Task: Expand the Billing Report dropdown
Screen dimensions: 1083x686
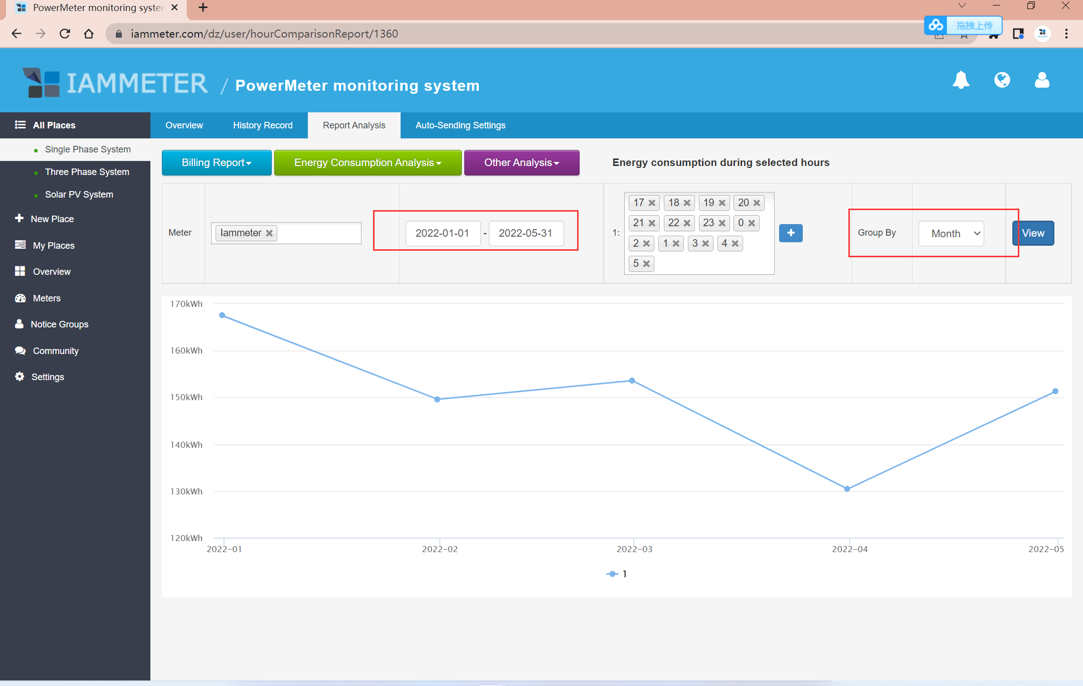Action: tap(217, 162)
